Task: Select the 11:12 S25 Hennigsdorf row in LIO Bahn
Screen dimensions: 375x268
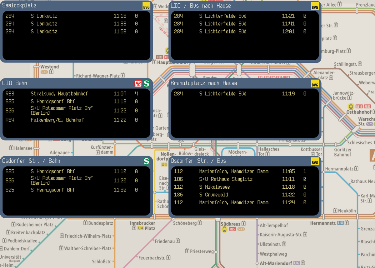Action: click(76, 102)
